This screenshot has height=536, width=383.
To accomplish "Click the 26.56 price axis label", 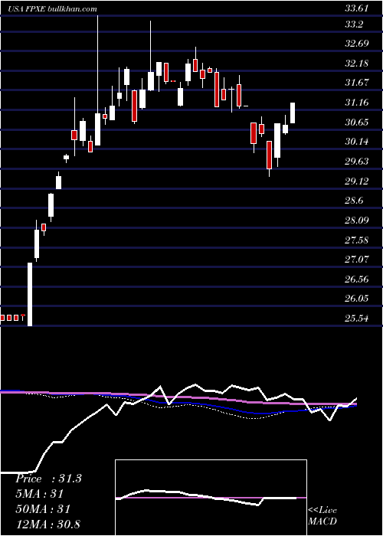I will click(357, 279).
